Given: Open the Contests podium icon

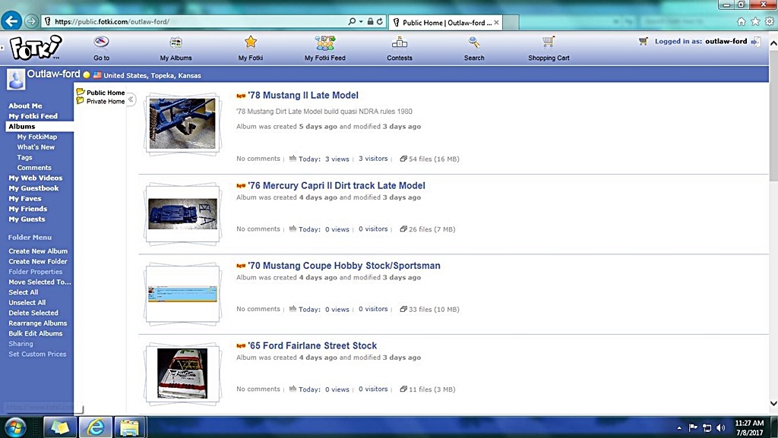Looking at the screenshot, I should click(399, 43).
